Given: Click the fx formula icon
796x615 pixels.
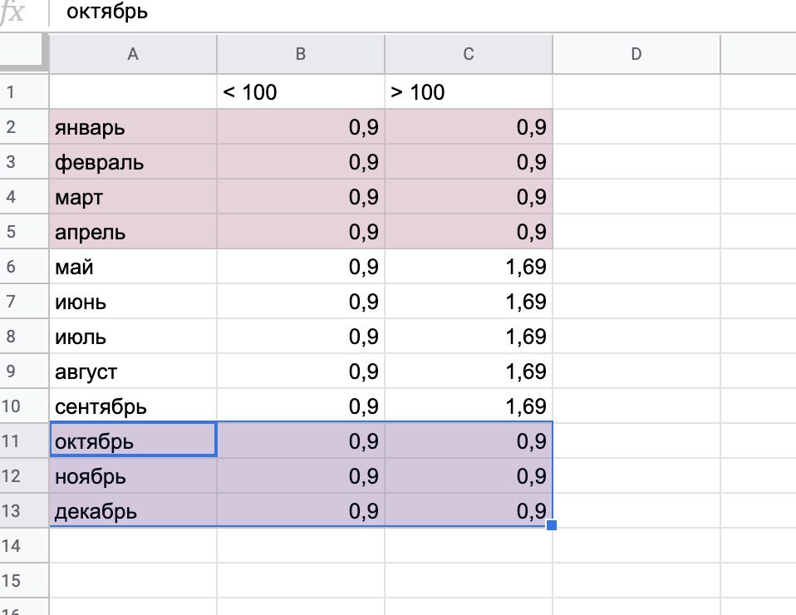Looking at the screenshot, I should (13, 14).
